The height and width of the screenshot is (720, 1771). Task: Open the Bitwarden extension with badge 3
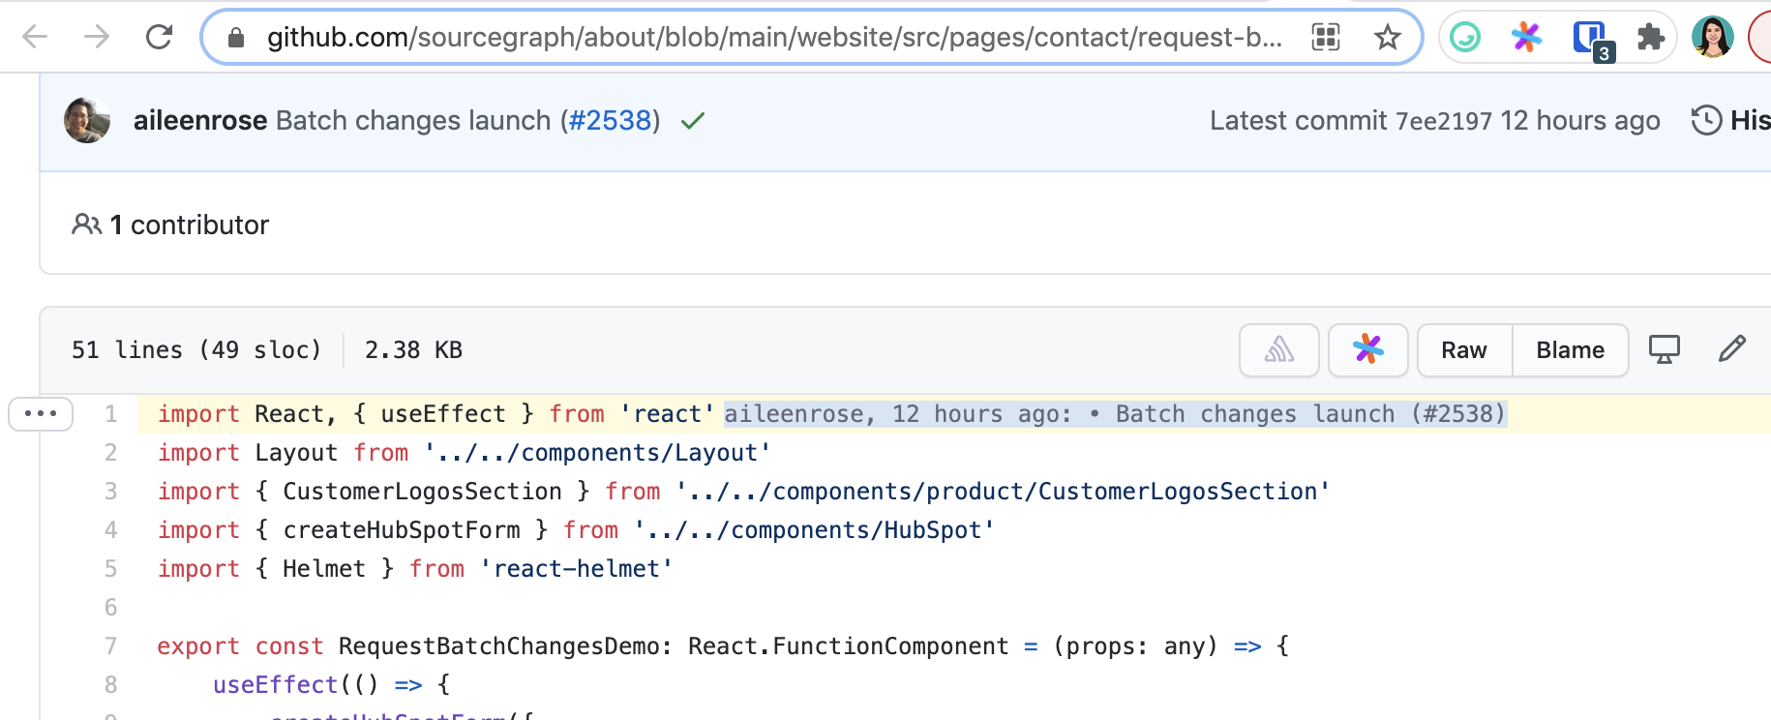tap(1592, 41)
